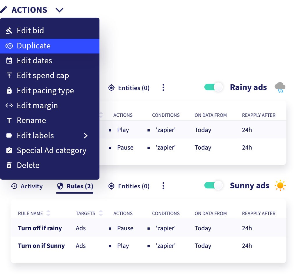Image resolution: width=303 pixels, height=277 pixels.
Task: Toggle off the Sunny ads switch
Action: 213,185
